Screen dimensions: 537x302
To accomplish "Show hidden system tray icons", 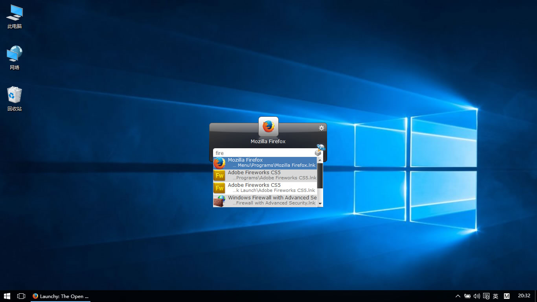I will click(458, 296).
